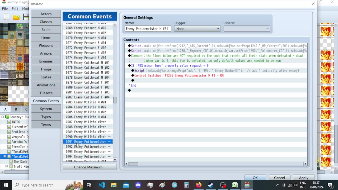This screenshot has height=190, width=338.
Task: Open the Mail app in taskbar
Action: click(x=126, y=185)
